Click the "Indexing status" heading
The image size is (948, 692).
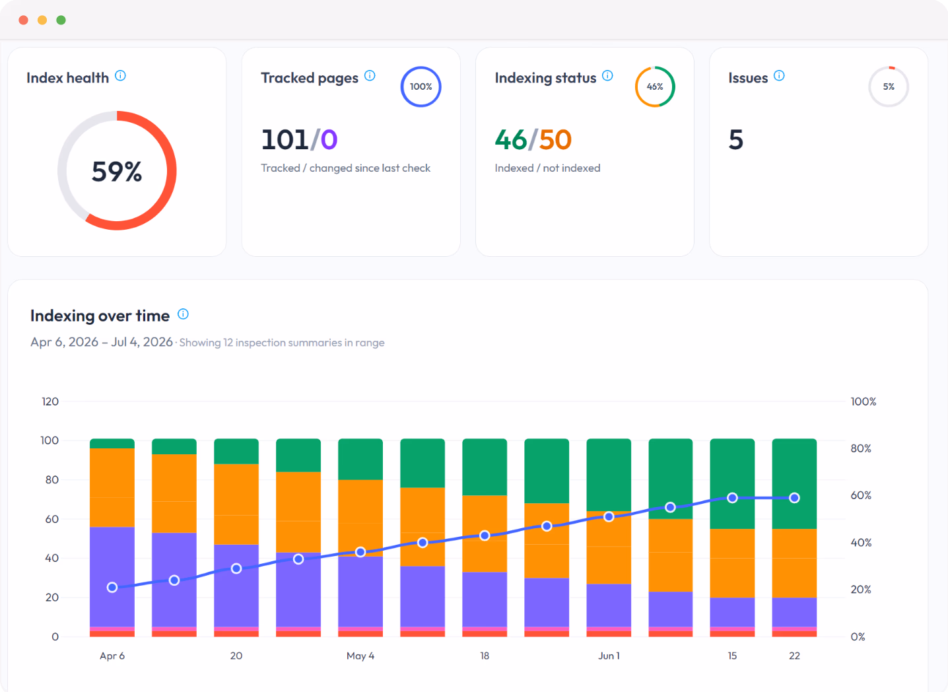point(545,78)
